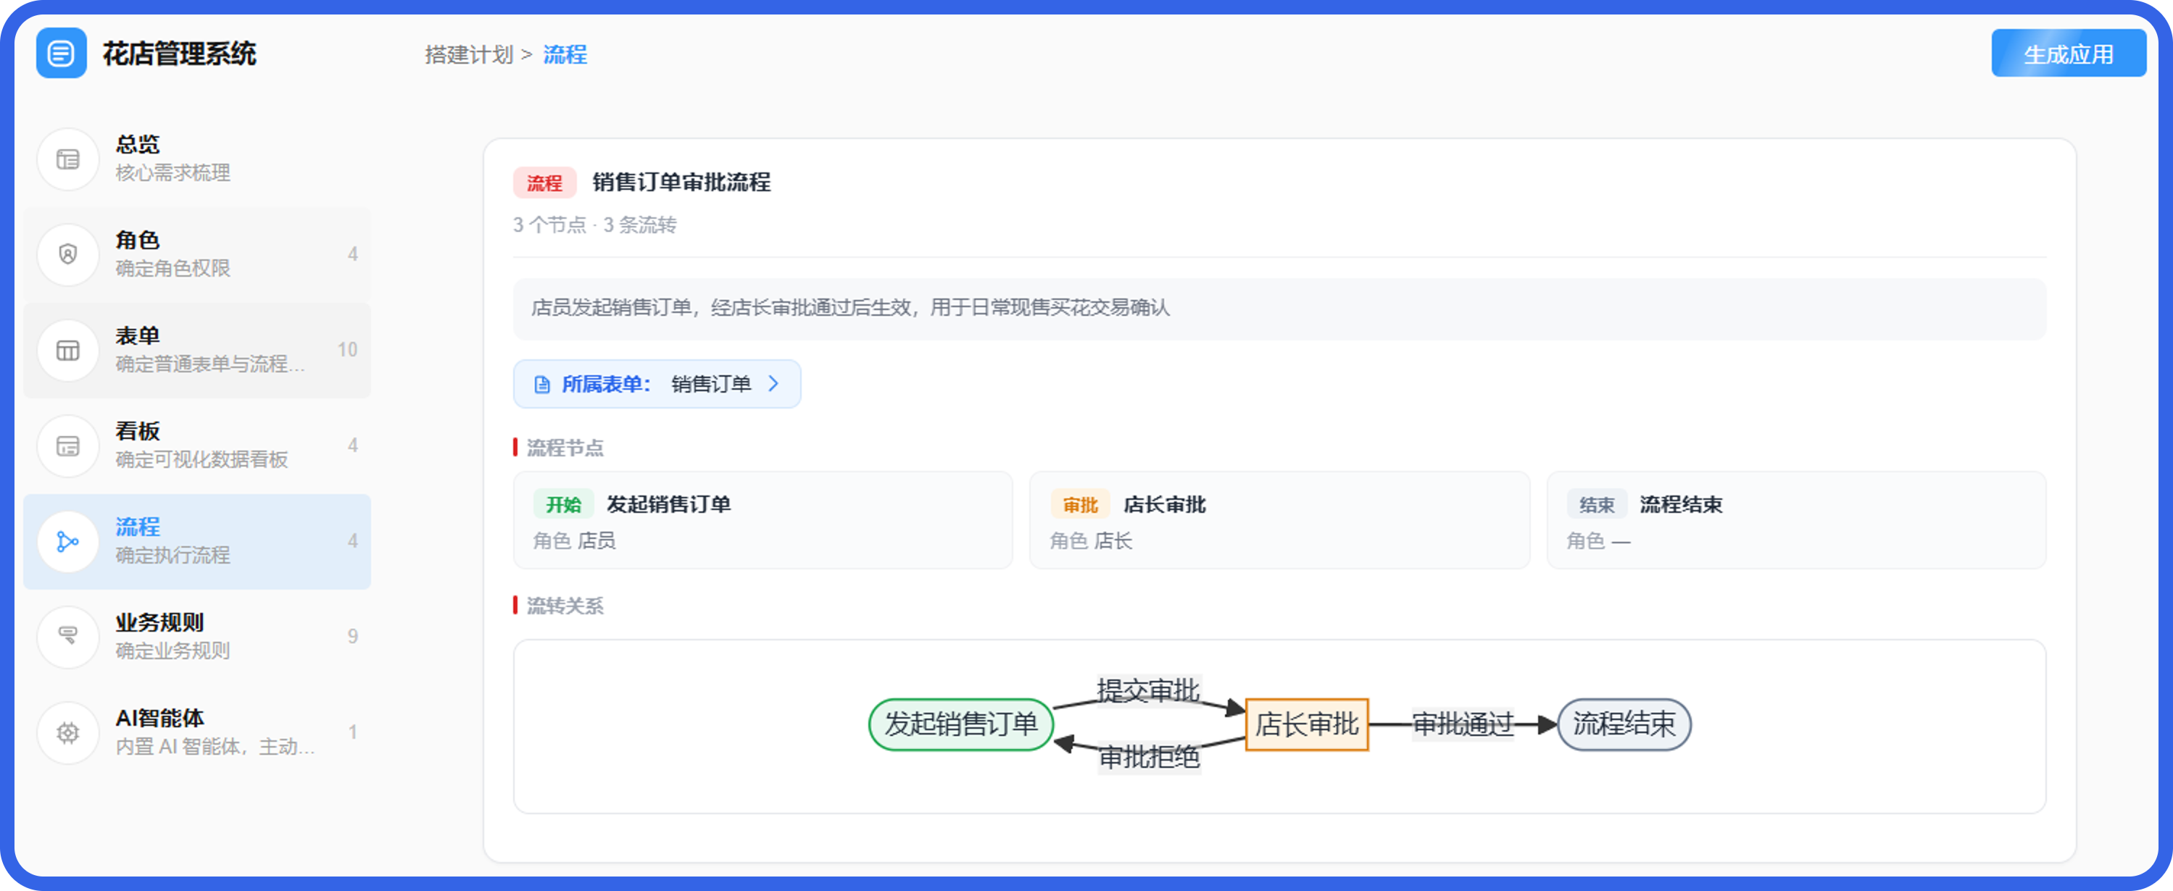Click the Business Rules (业务规则) icon
The image size is (2173, 891).
tap(67, 637)
